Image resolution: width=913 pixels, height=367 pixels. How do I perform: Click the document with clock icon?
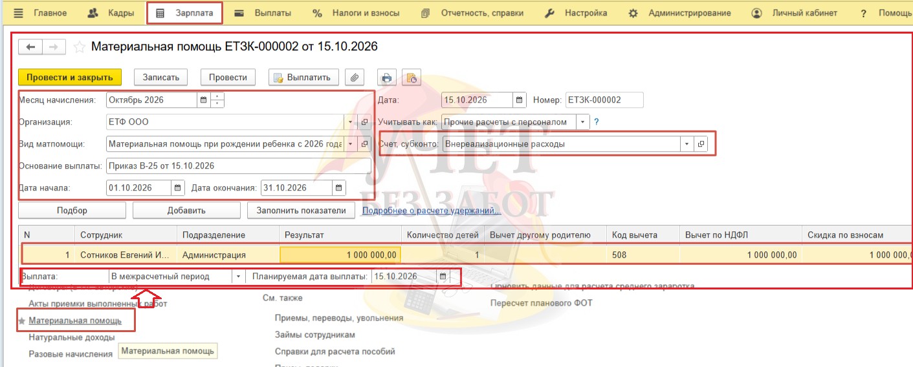coord(412,78)
